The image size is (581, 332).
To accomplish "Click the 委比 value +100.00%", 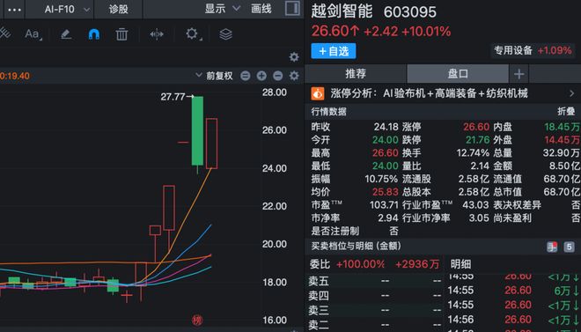I will [x=361, y=264].
